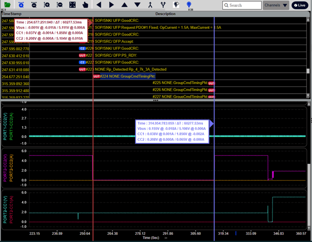Image resolution: width=312 pixels, height=242 pixels.
Task: Open the Channels dropdown
Action: pos(276,5)
